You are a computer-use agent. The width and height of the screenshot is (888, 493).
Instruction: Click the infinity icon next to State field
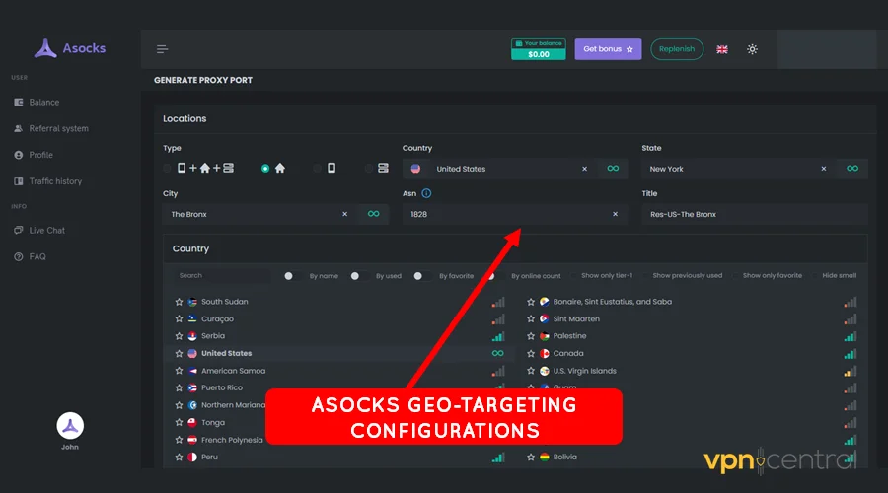pos(852,168)
